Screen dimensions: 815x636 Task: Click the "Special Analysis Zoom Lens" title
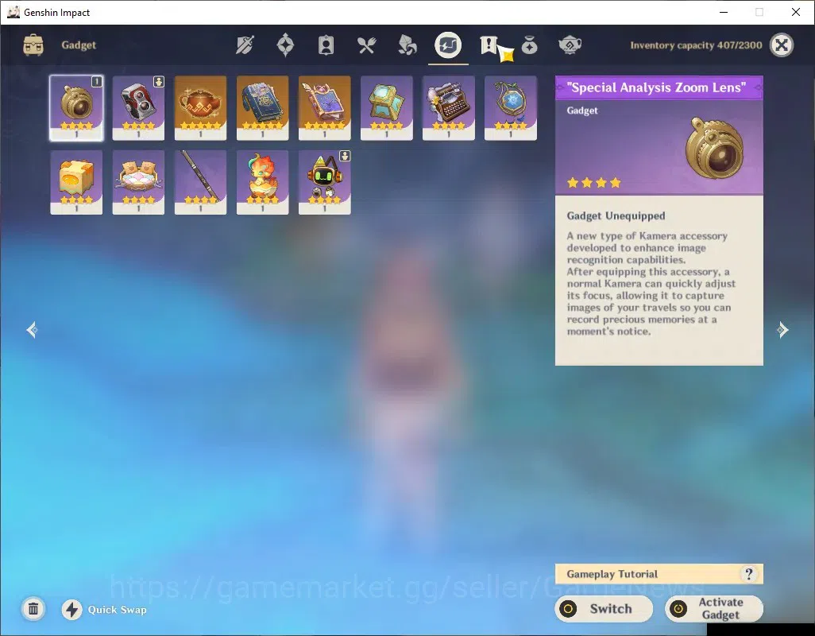point(656,87)
